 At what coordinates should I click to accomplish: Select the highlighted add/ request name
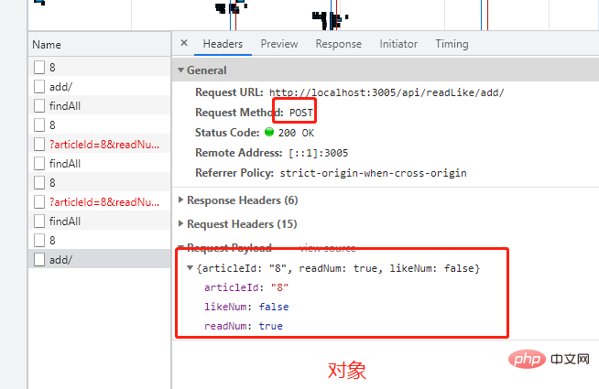pyautogui.click(x=60, y=260)
